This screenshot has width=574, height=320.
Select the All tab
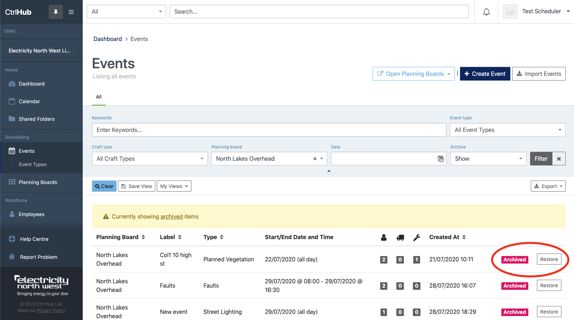click(99, 97)
